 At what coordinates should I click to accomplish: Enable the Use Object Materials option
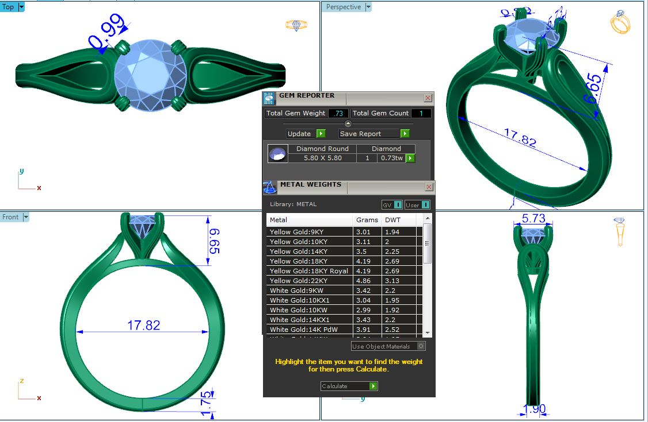(x=421, y=346)
